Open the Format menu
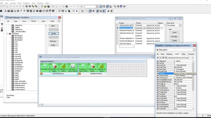Viewport: 211px width, 118px height. click(13, 3)
